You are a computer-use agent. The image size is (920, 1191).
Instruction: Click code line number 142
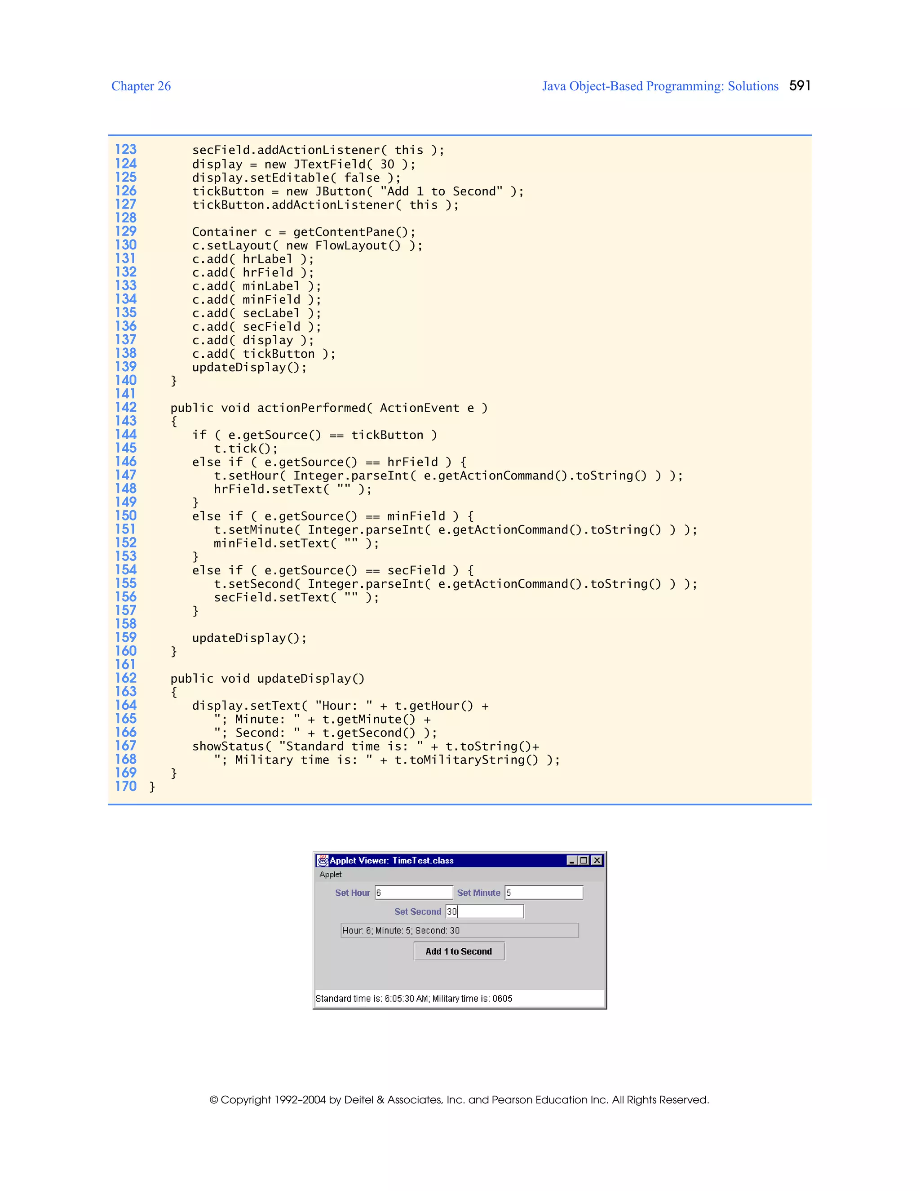pos(125,407)
